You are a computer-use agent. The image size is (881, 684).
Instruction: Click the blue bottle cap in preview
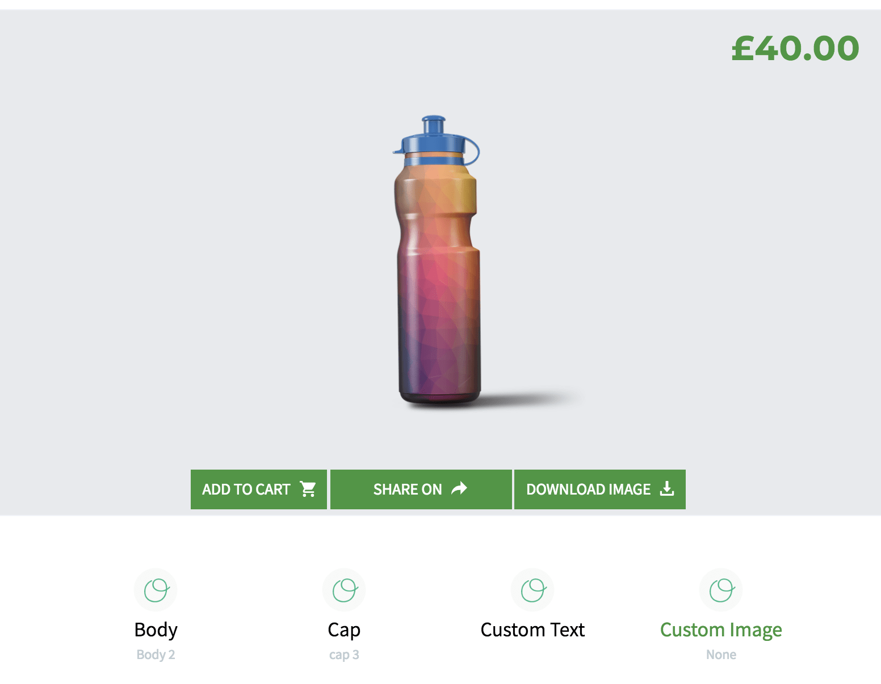click(435, 140)
